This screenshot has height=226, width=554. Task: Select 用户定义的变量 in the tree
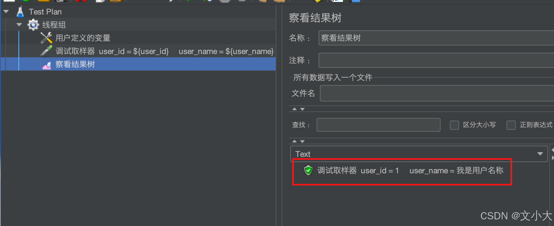click(x=83, y=38)
